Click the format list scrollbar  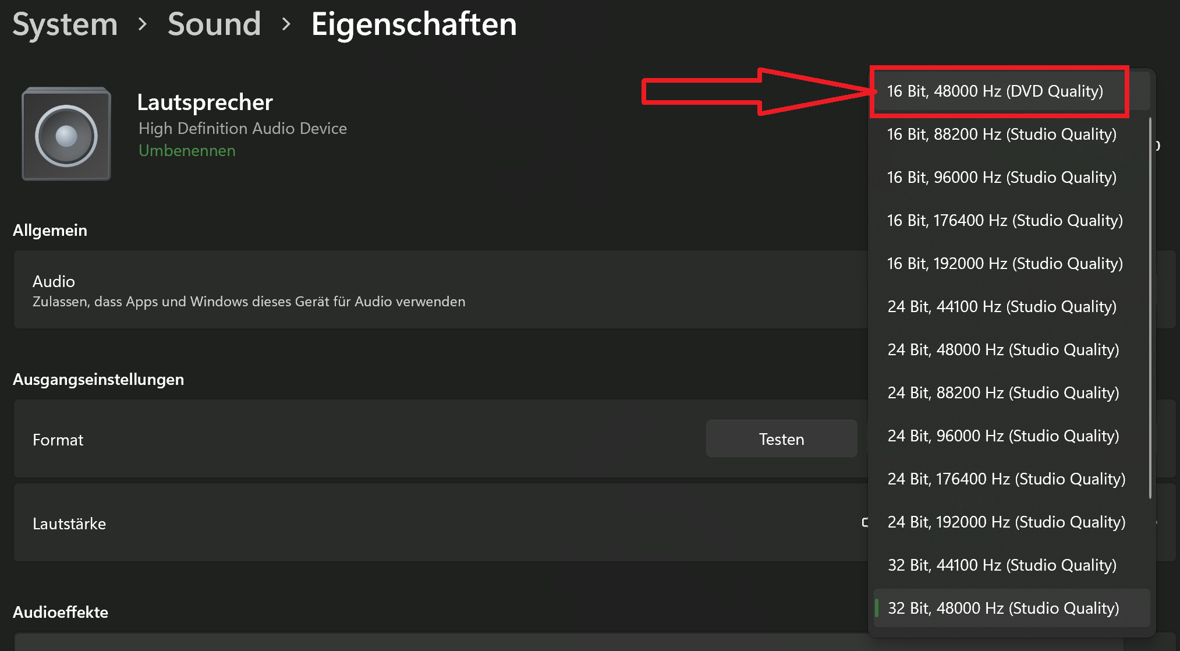click(x=1150, y=307)
